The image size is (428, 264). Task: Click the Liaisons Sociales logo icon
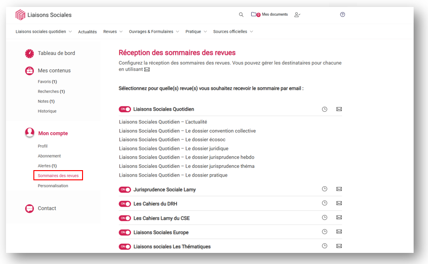tap(20, 15)
